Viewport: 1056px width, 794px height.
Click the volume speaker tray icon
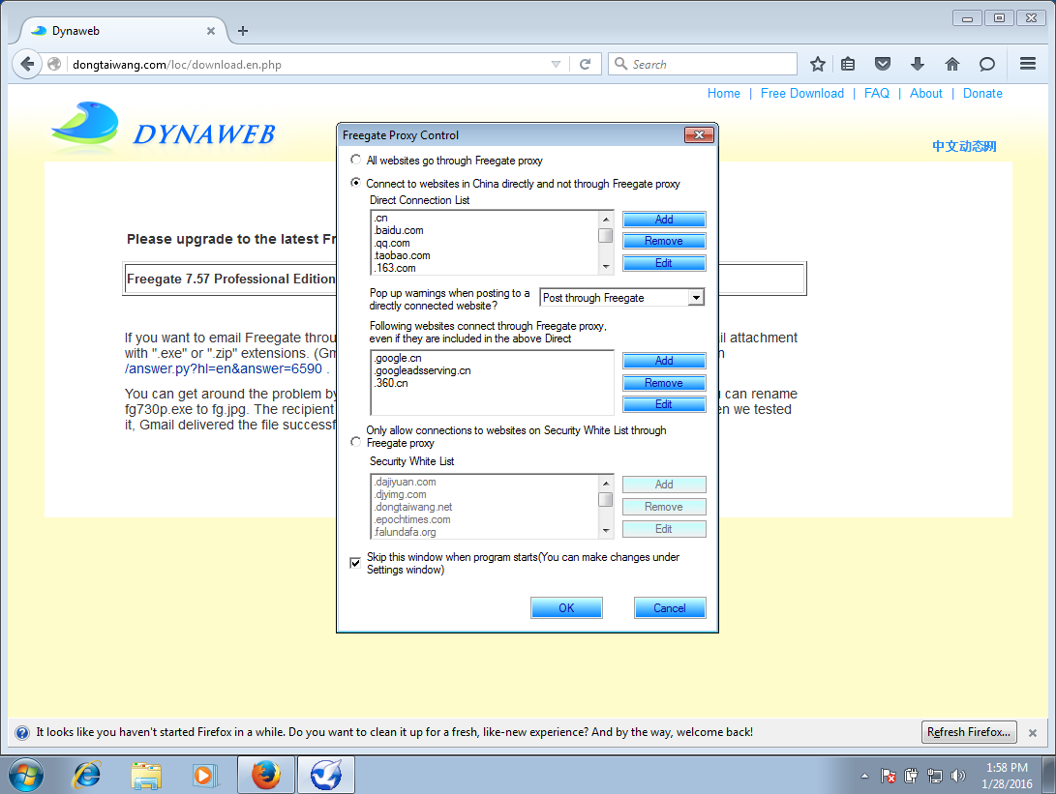pos(957,776)
